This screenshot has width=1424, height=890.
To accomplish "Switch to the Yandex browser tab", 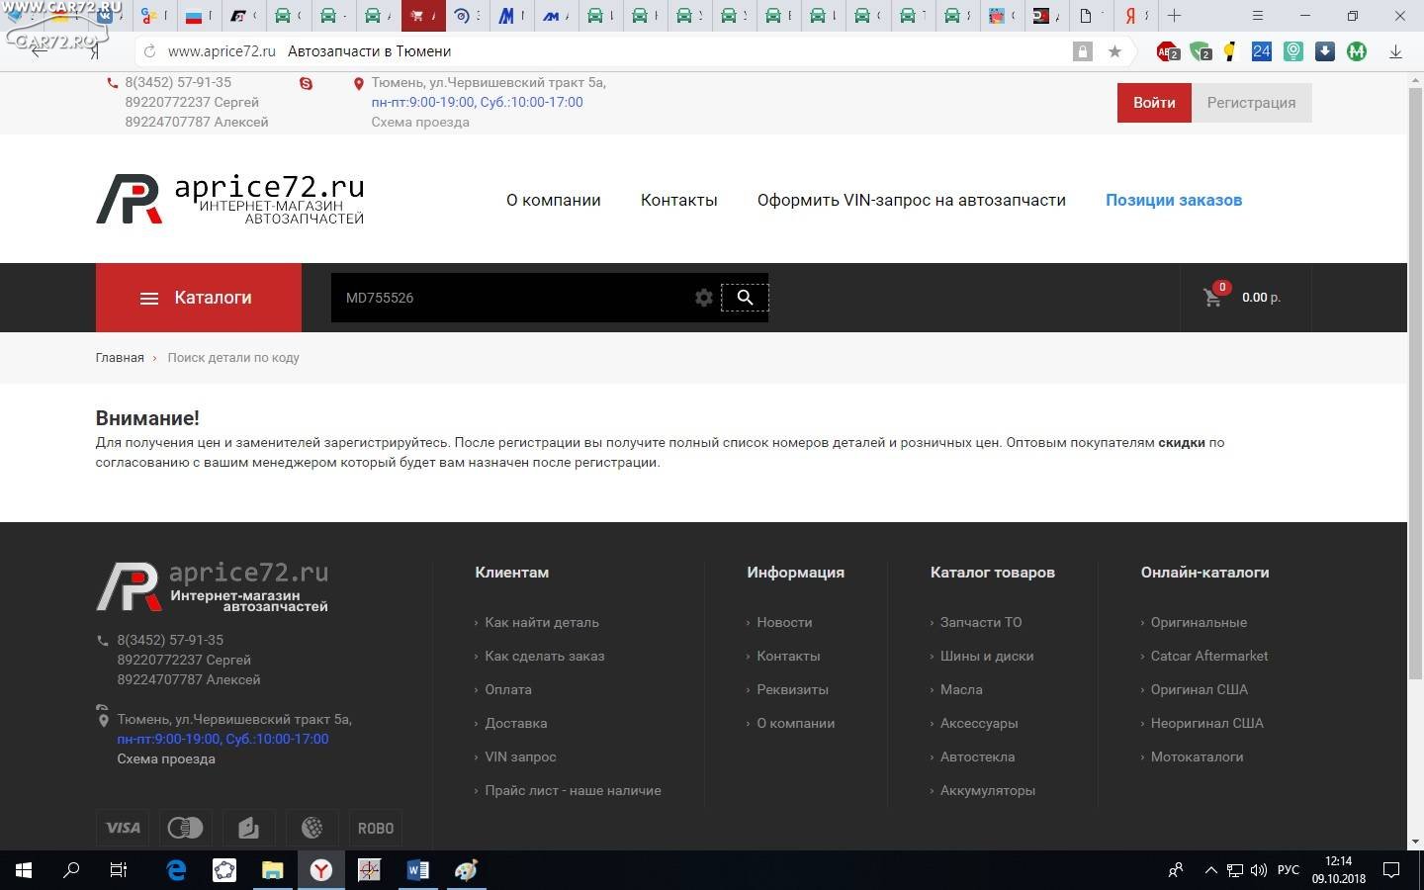I will 1136,16.
